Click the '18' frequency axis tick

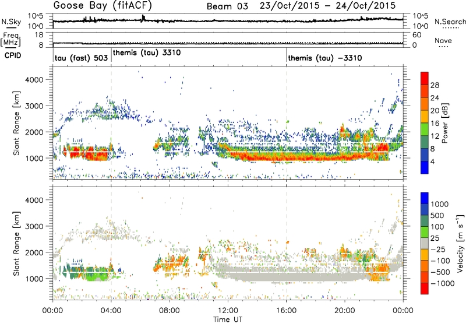(39, 34)
